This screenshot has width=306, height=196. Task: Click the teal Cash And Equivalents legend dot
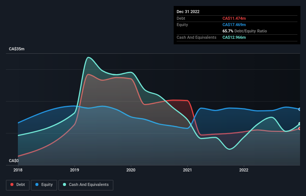64,184
